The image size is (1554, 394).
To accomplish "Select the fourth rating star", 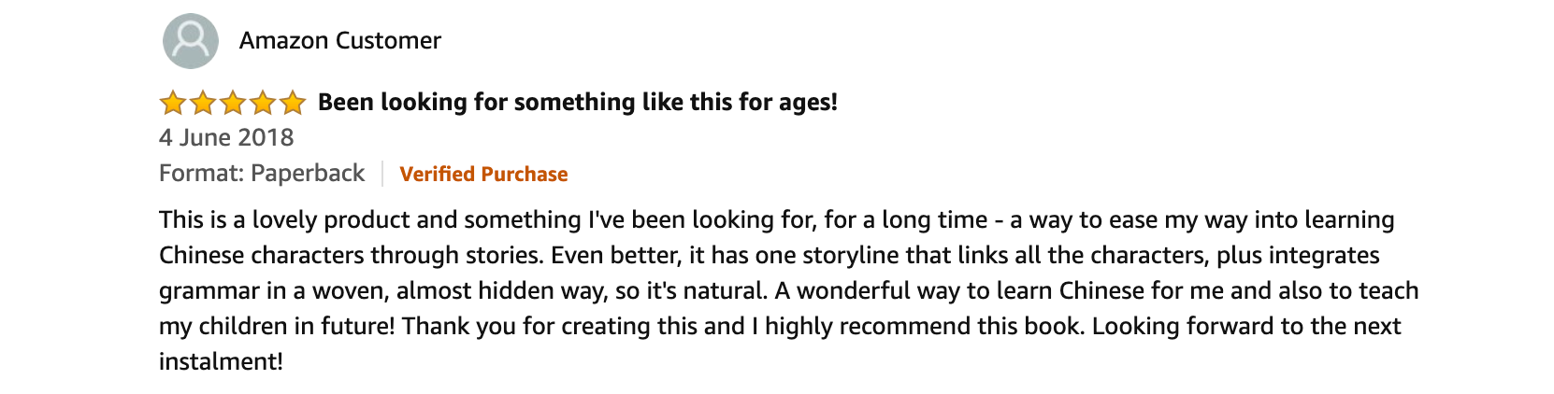I will coord(263,102).
